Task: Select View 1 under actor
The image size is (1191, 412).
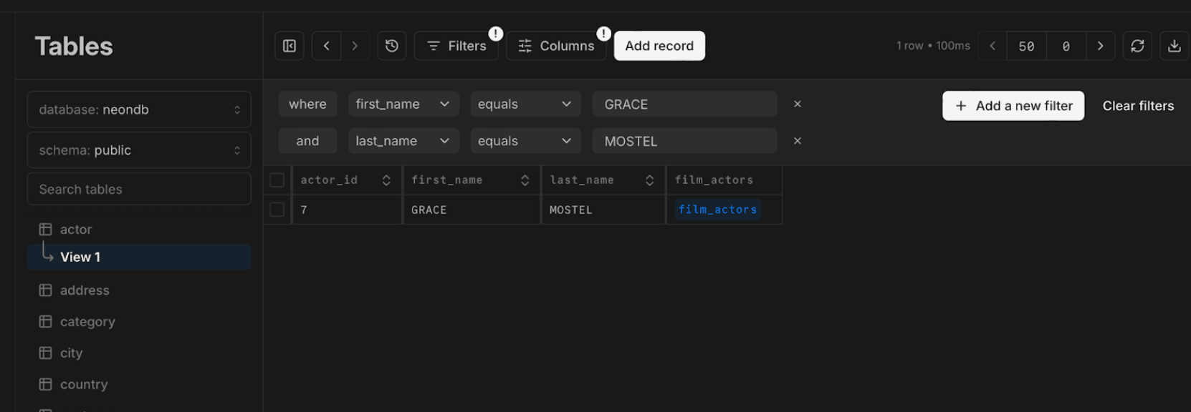Action: point(80,257)
